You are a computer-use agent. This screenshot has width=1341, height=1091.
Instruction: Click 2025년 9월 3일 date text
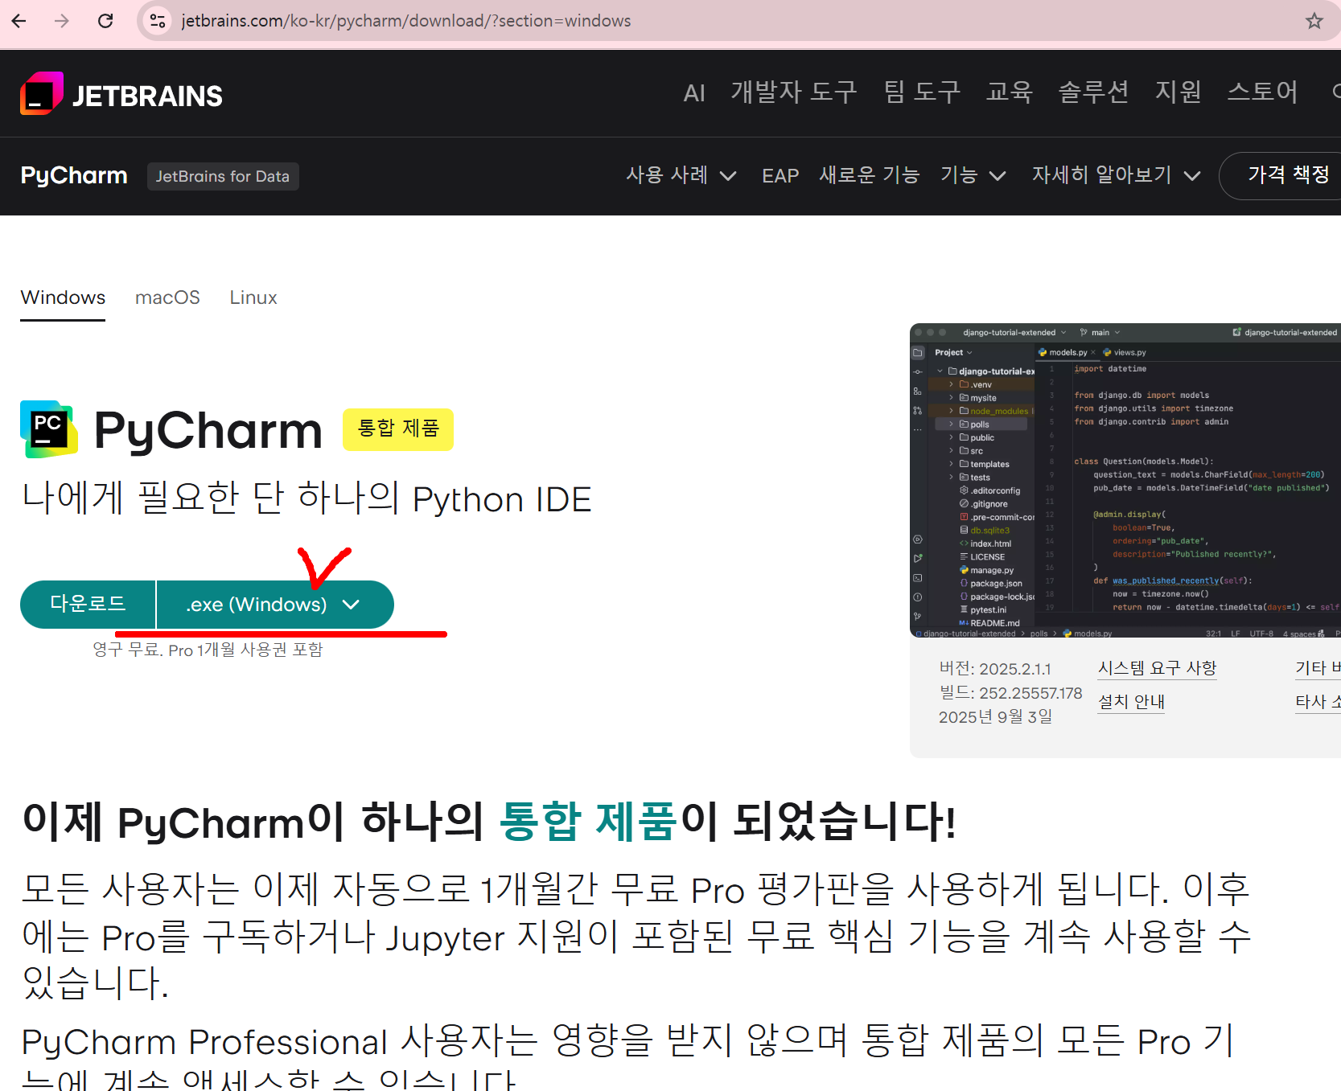995,717
